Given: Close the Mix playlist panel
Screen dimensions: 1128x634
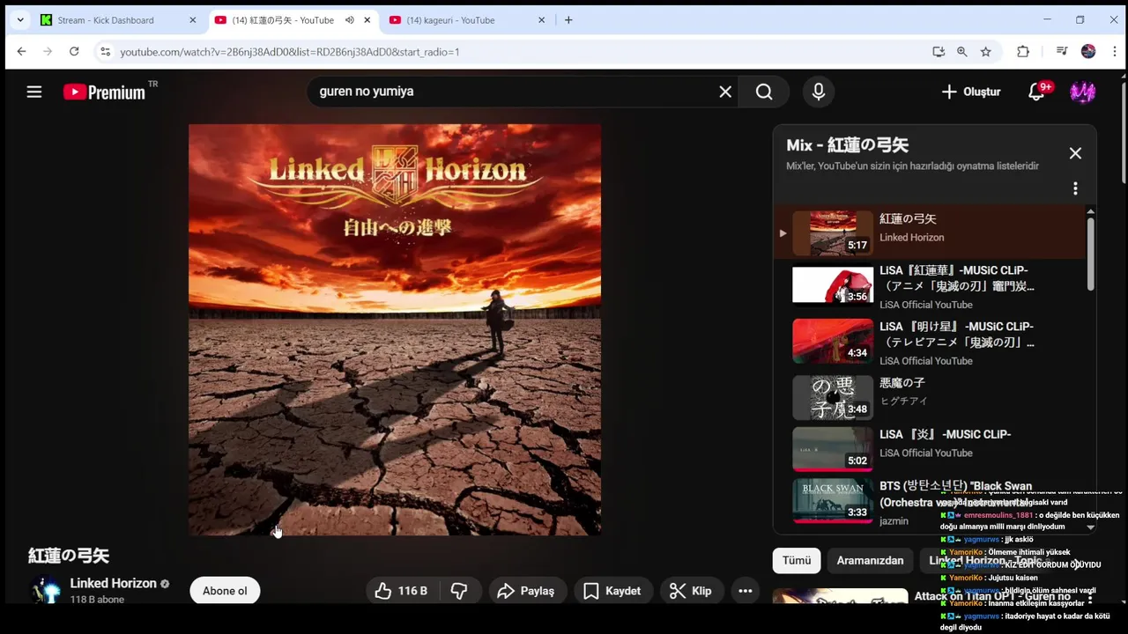Looking at the screenshot, I should coord(1075,153).
